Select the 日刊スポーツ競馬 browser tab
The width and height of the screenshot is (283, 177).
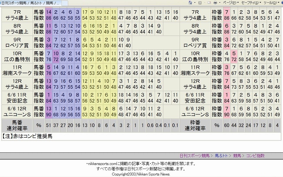(31, 3)
